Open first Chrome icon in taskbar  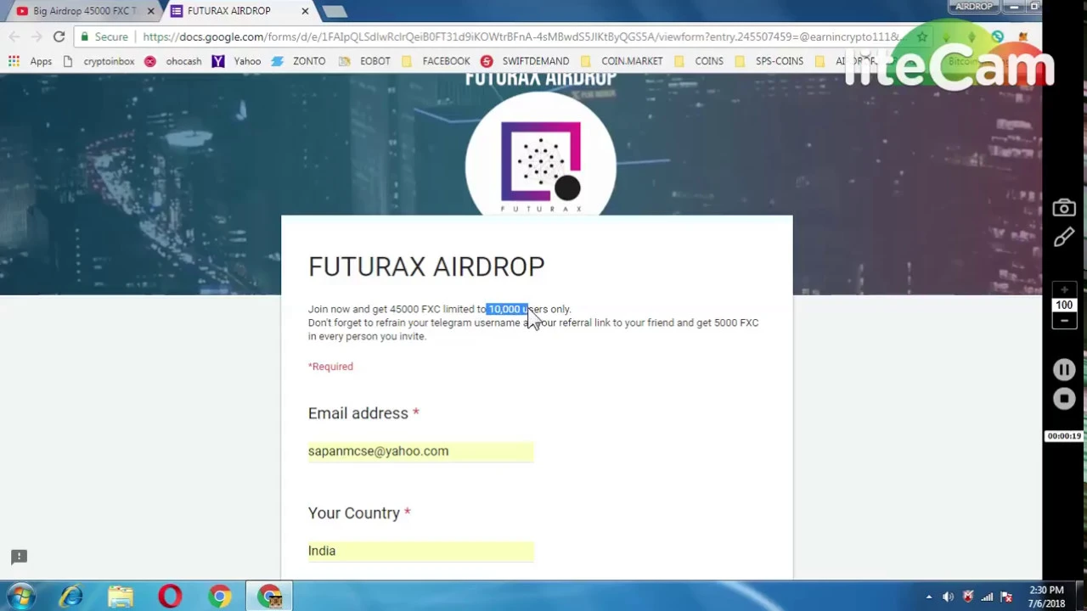[x=219, y=597]
